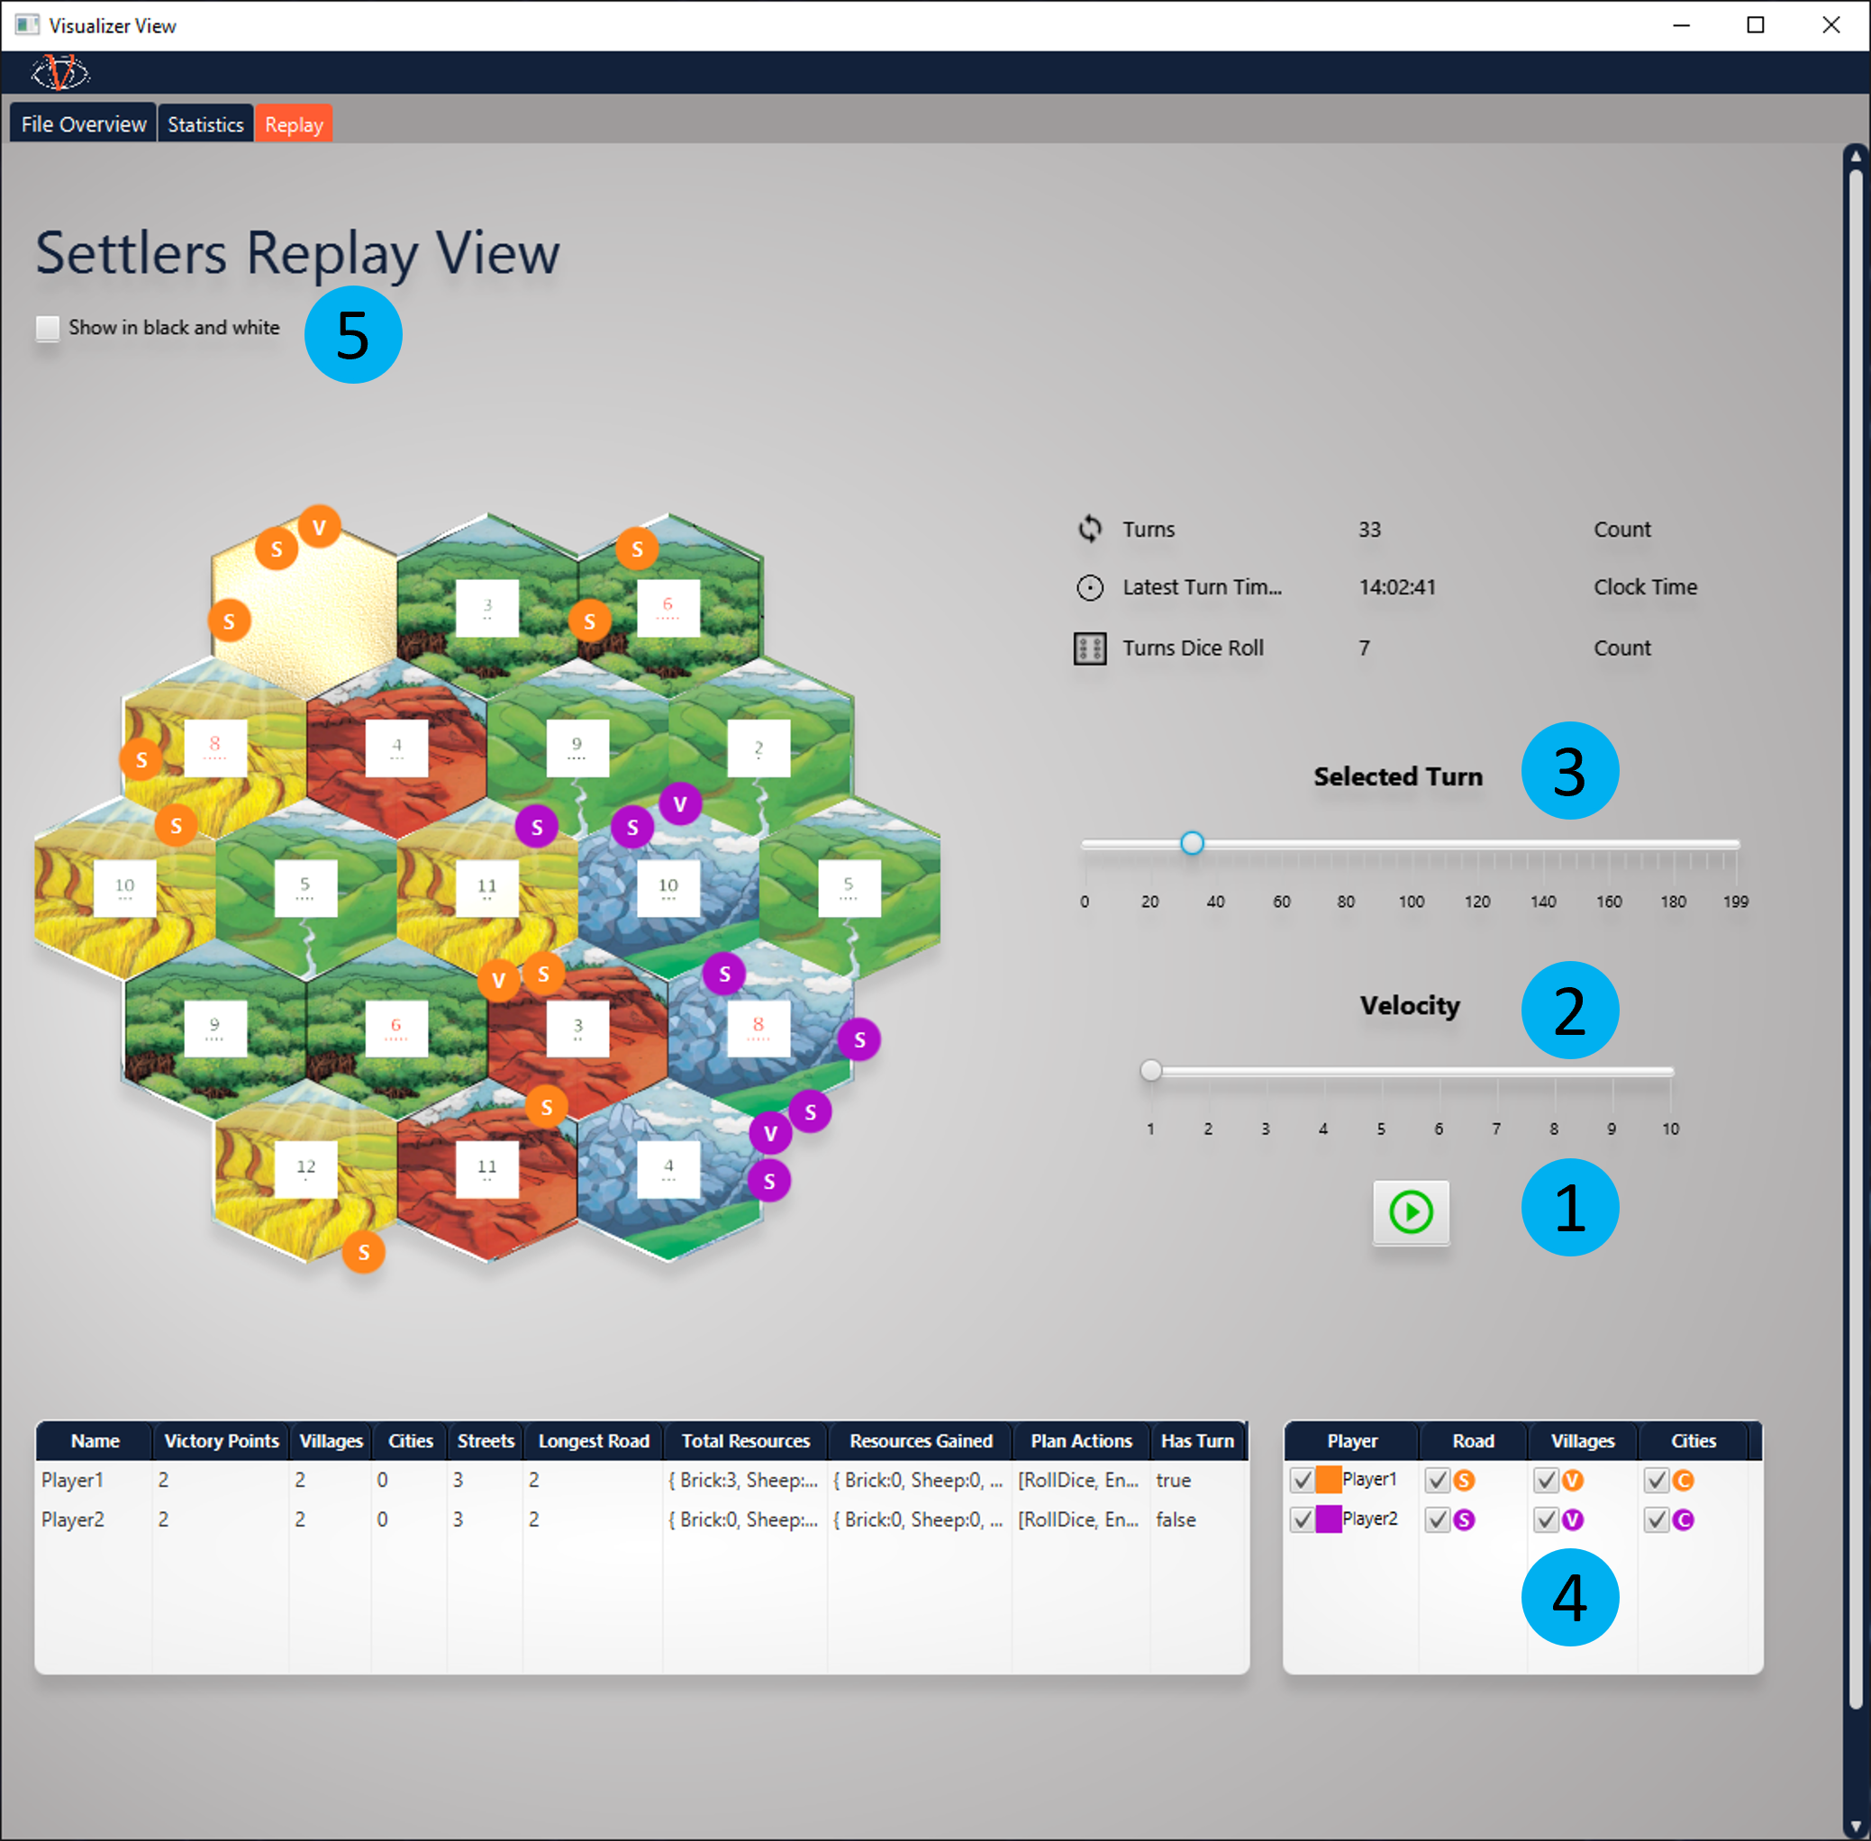Open the Statistics tab

(x=205, y=123)
